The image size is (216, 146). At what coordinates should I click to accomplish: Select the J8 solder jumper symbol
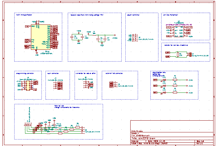click(190, 54)
